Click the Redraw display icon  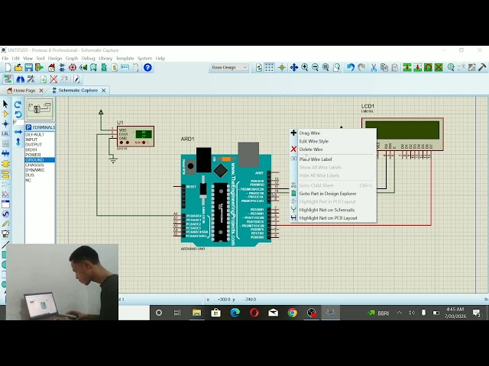tap(258, 68)
